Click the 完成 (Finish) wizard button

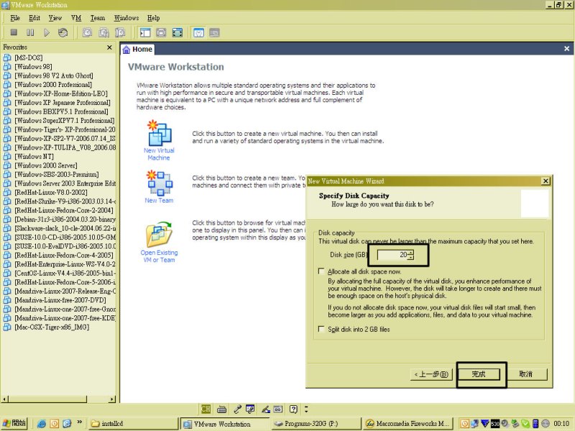click(479, 374)
